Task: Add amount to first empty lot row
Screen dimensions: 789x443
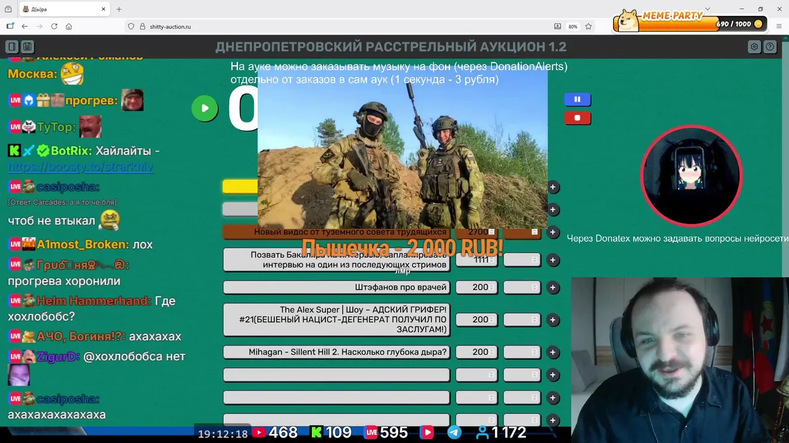Action: [553, 375]
